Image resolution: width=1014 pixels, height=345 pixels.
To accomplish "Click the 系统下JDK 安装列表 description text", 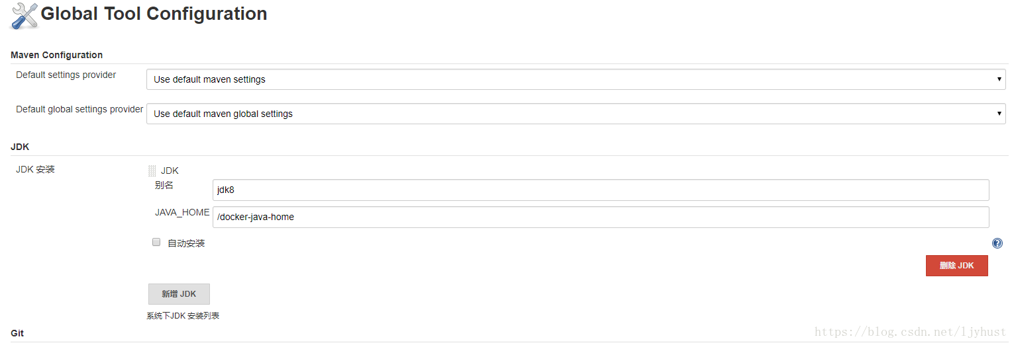I will point(183,316).
